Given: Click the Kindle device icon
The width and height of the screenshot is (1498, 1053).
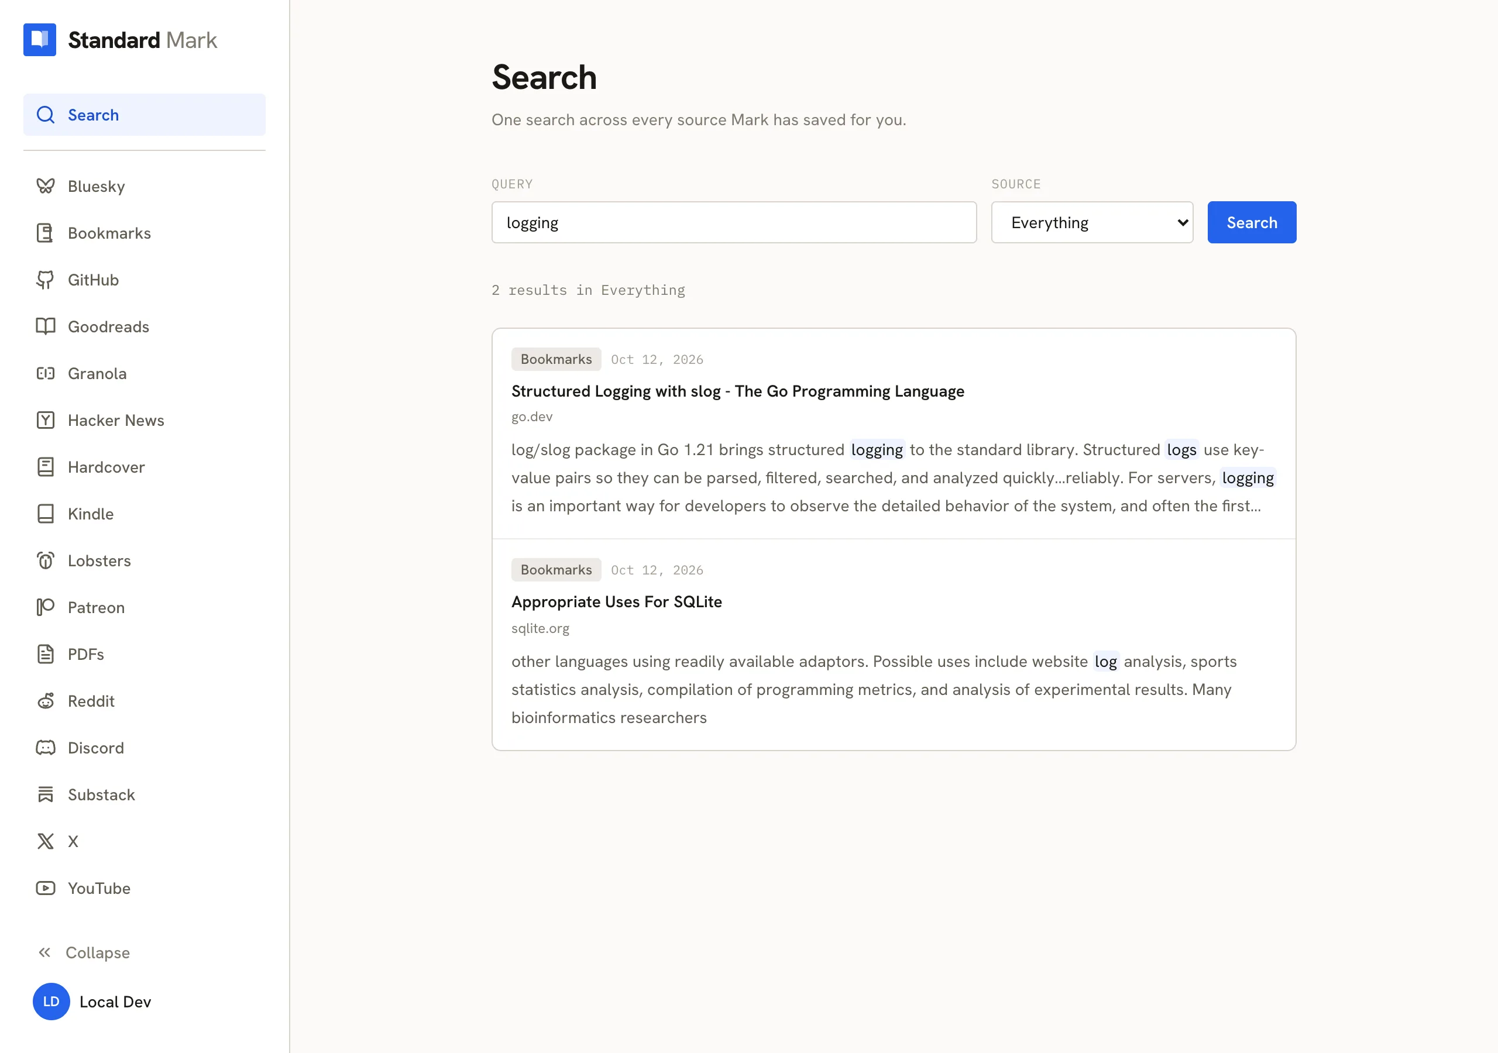Looking at the screenshot, I should 46,514.
